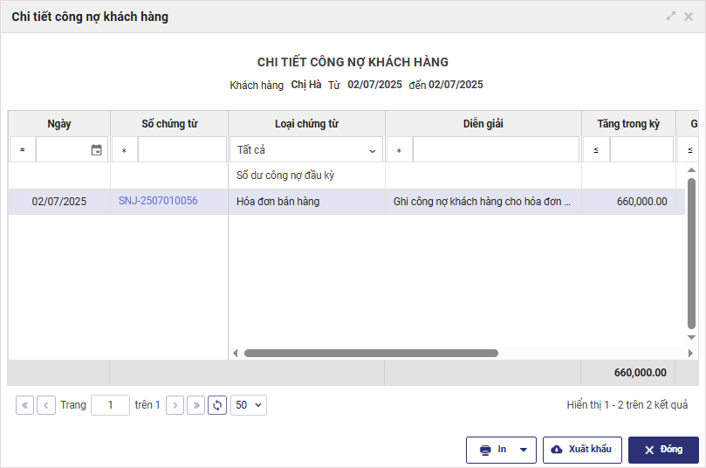The image size is (706, 468).
Task: Go to the previous page
Action: pyautogui.click(x=46, y=405)
